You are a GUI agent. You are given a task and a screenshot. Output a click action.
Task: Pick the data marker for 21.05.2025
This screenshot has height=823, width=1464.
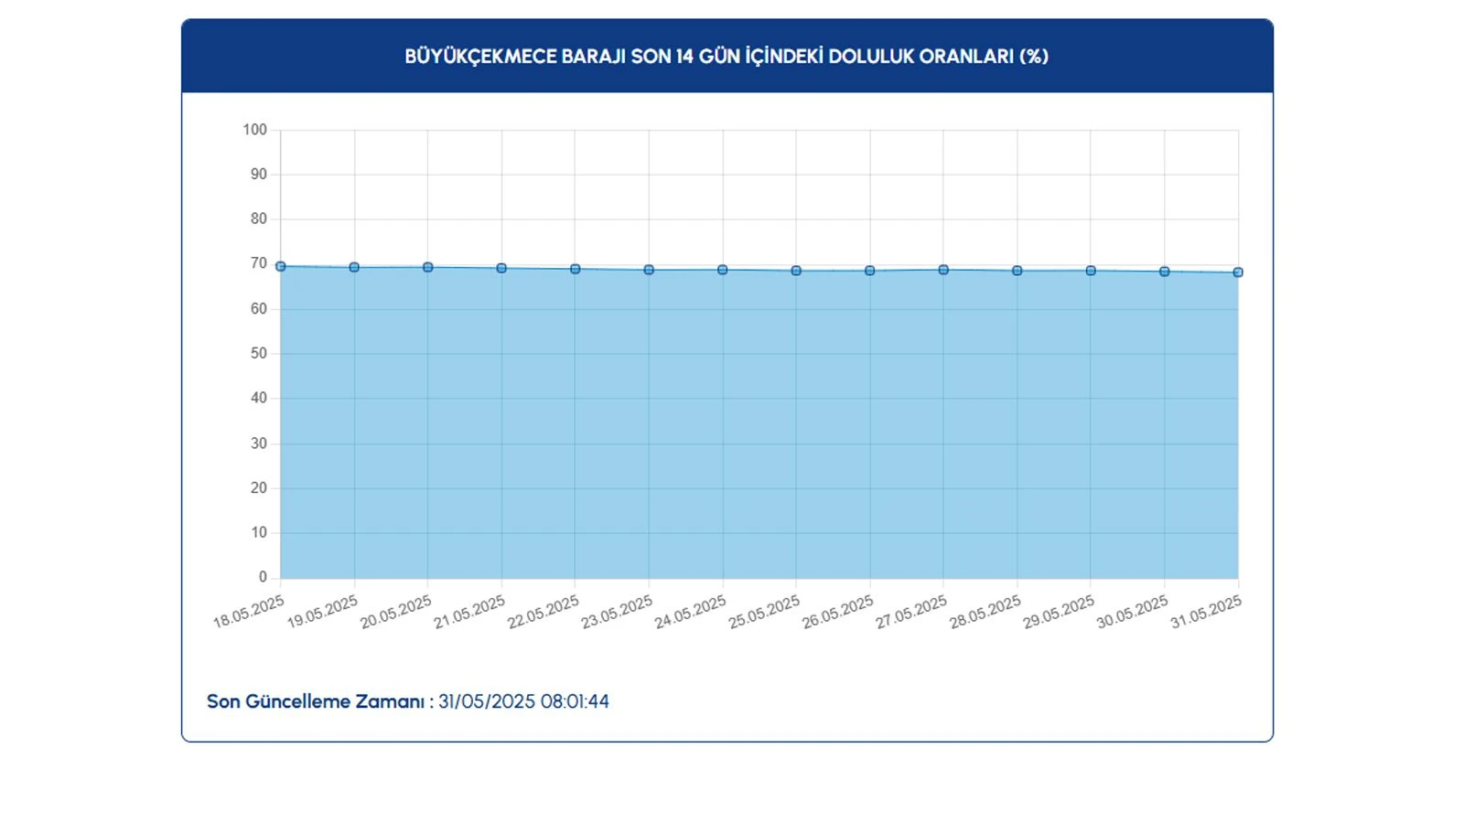pos(501,269)
